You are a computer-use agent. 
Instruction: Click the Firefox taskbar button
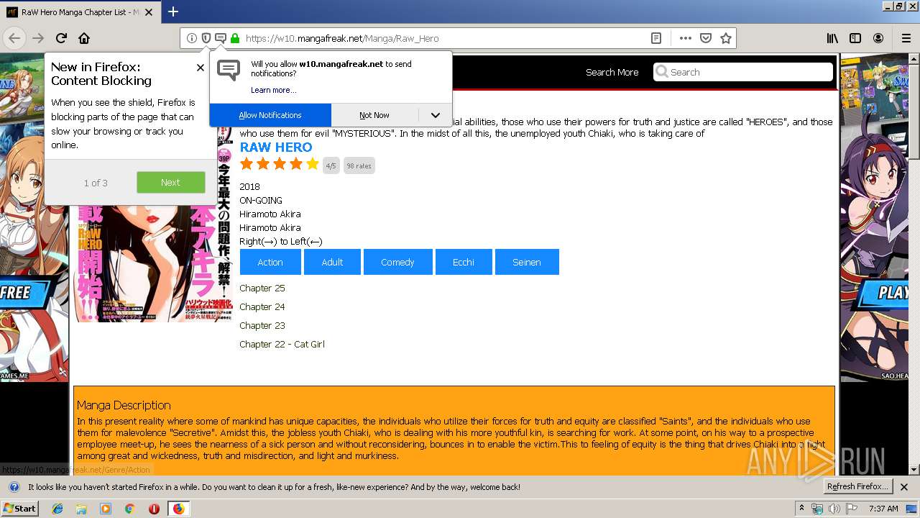[178, 509]
